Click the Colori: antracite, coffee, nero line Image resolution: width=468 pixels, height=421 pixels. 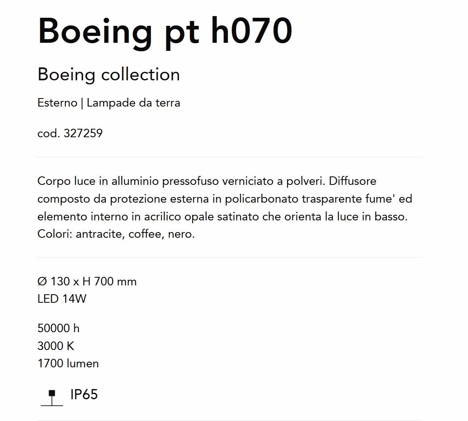pos(116,234)
